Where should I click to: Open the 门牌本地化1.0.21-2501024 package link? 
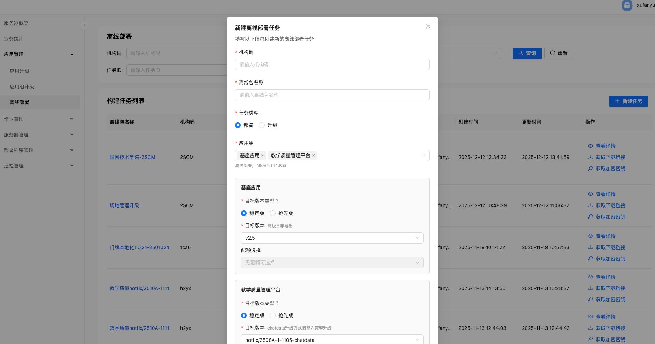click(139, 247)
